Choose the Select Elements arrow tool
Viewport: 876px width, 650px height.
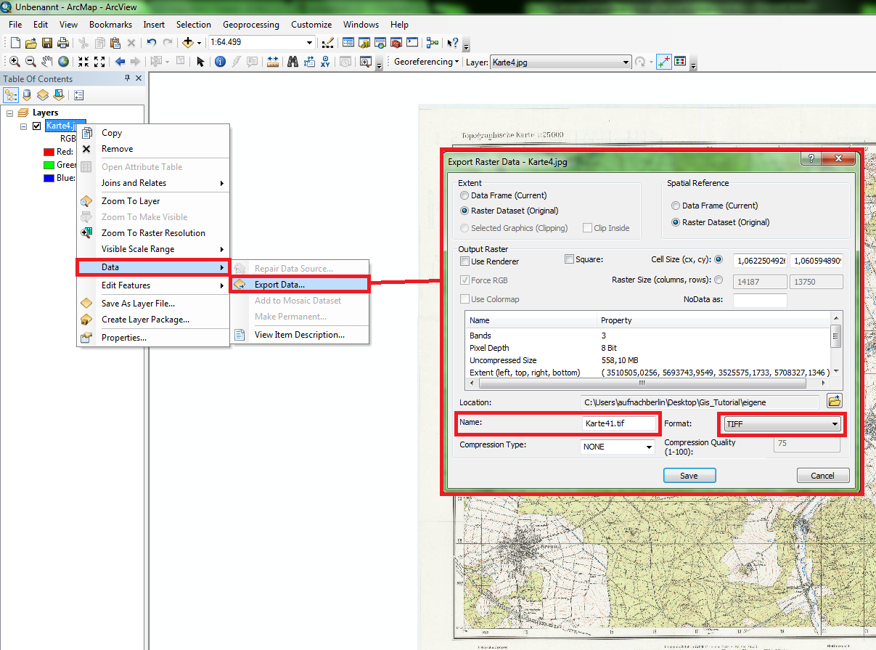click(201, 62)
